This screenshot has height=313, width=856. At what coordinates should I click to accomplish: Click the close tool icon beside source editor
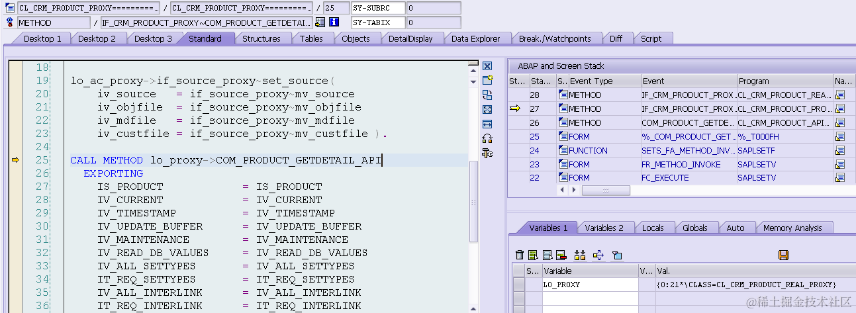[487, 66]
